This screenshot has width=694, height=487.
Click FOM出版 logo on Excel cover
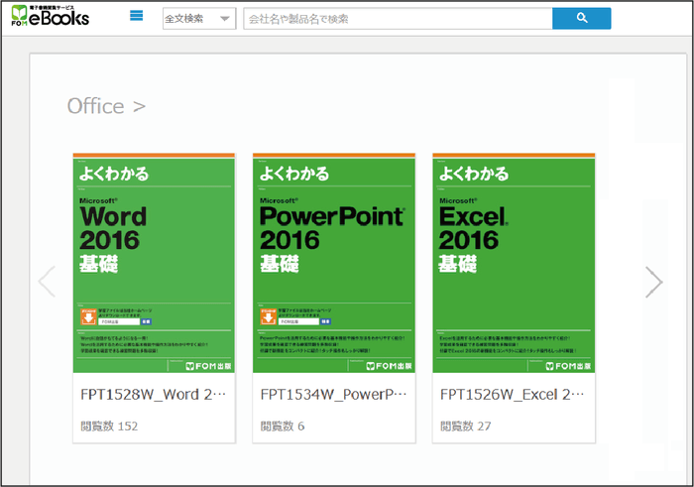[x=565, y=363]
